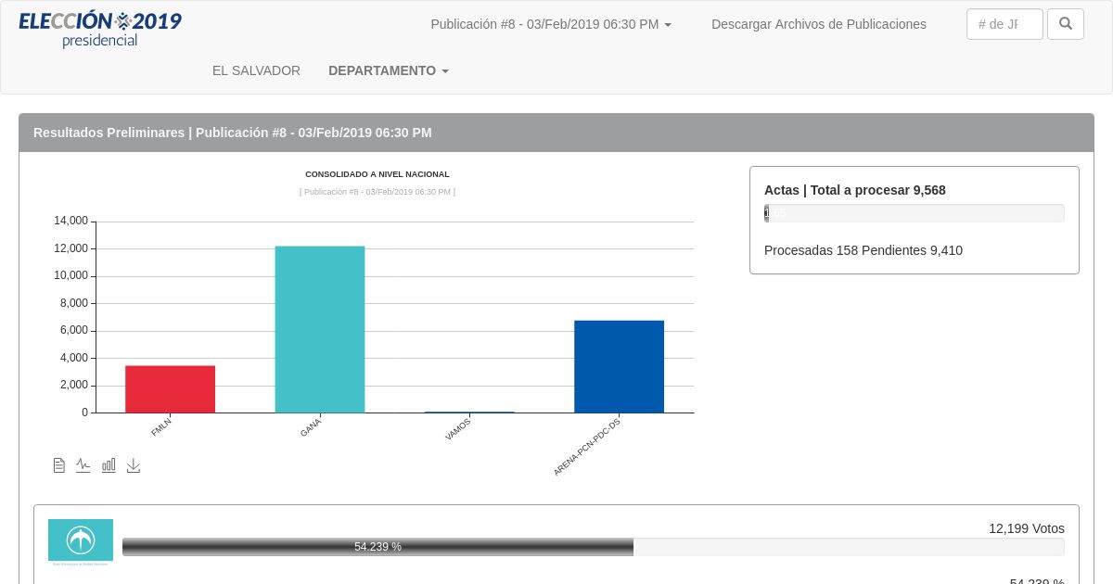Click the Resultados Preliminares panel header

pos(556,133)
